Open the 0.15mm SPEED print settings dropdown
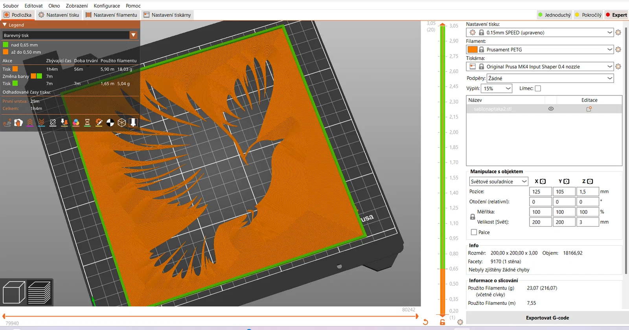The image size is (629, 330). point(540,33)
